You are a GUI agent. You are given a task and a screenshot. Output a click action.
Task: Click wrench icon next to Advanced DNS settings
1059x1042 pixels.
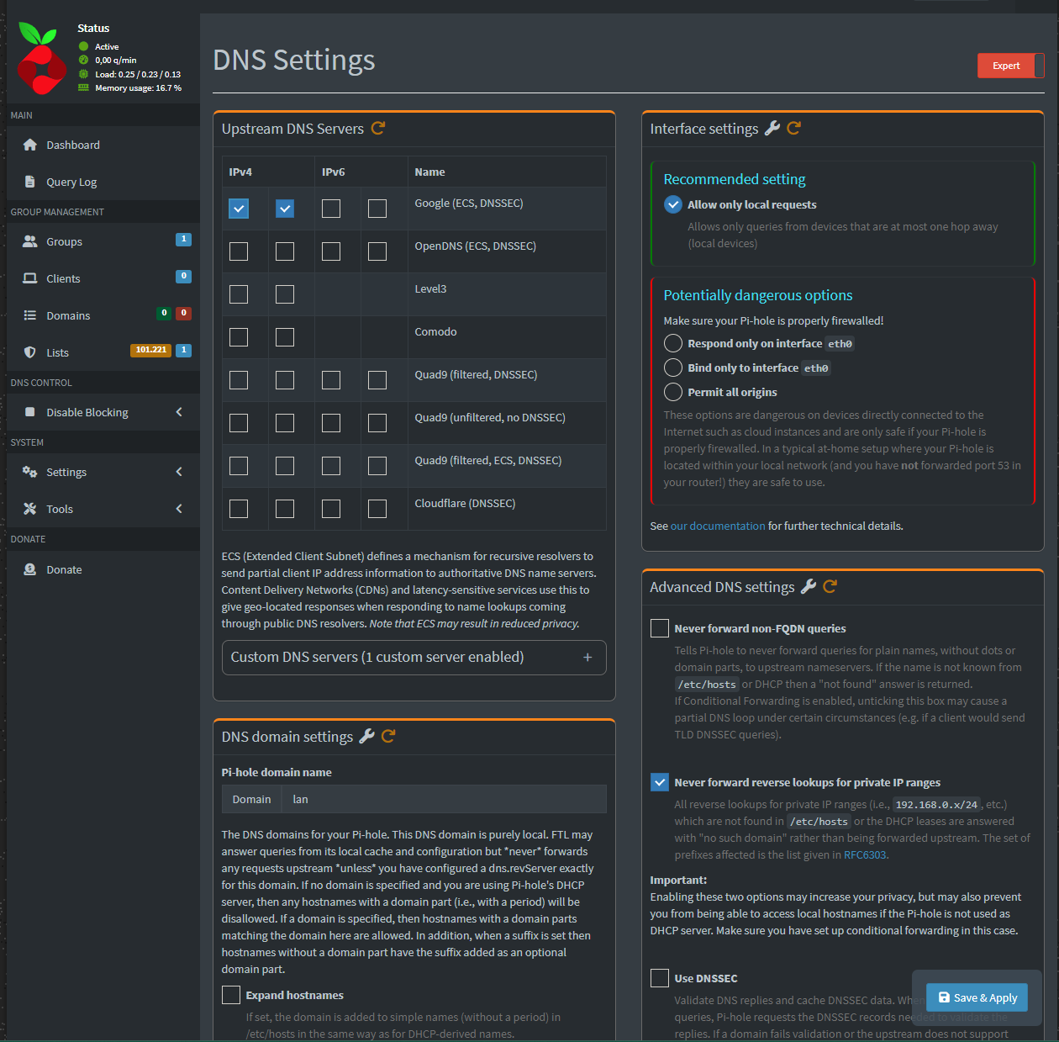pyautogui.click(x=809, y=586)
